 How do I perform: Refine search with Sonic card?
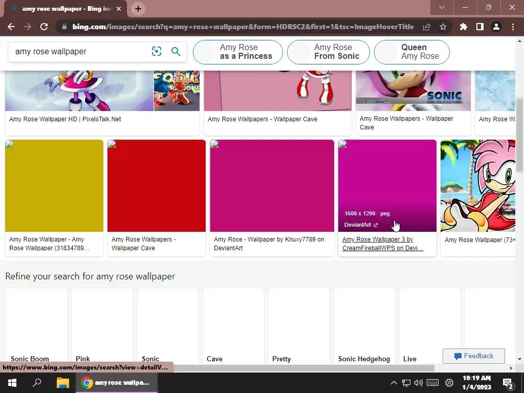click(x=168, y=326)
